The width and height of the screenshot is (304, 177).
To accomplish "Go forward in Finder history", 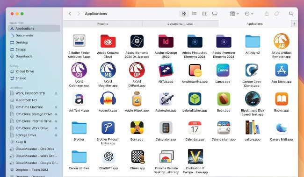I will click(x=79, y=14).
